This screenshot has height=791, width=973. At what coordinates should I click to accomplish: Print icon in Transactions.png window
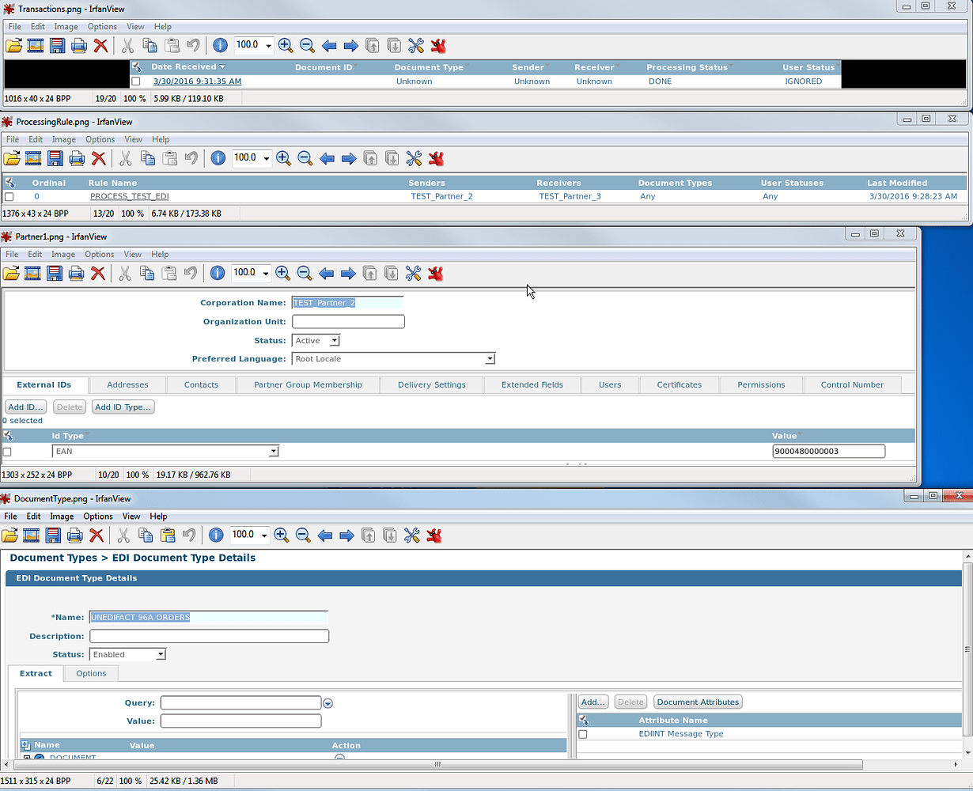click(x=78, y=46)
